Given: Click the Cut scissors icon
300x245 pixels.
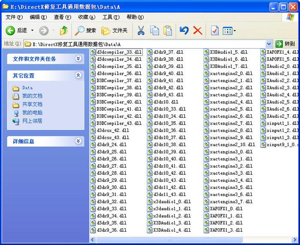Looking at the screenshot, I should click(x=141, y=31).
